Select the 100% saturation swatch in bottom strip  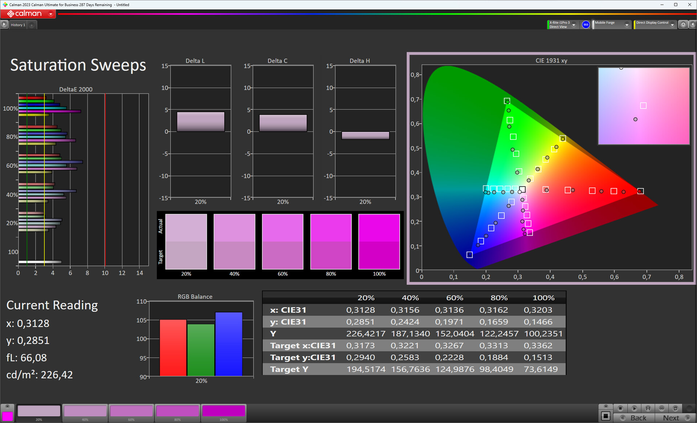coord(224,413)
